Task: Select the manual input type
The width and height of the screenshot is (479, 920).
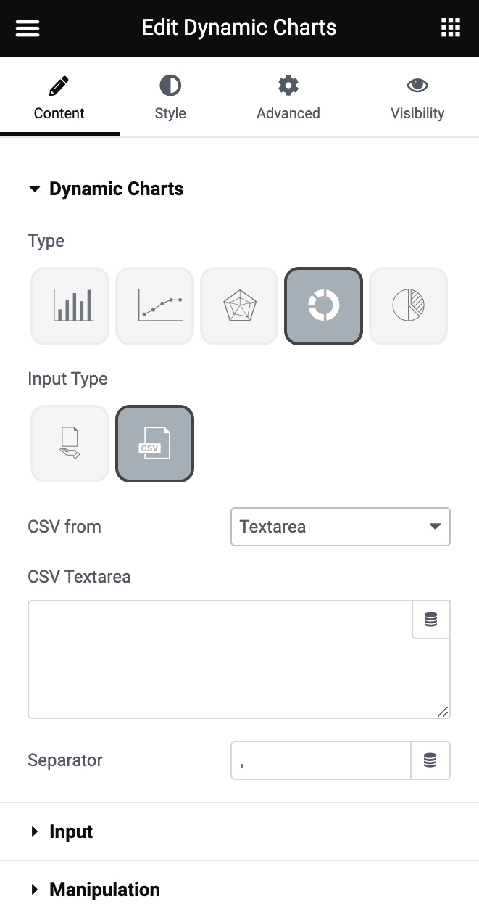Action: (x=70, y=443)
